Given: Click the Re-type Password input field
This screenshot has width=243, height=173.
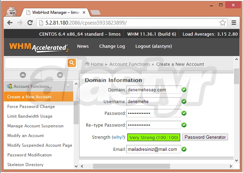Looking at the screenshot, I should 153,125.
